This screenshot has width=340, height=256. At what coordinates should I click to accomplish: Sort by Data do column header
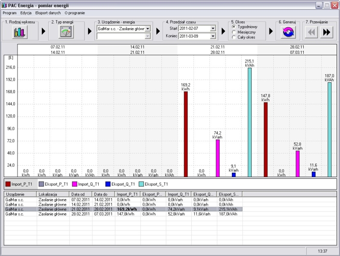(103, 194)
